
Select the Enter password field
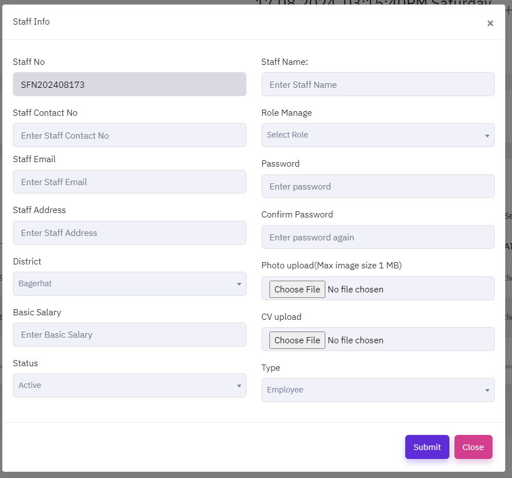coord(378,186)
